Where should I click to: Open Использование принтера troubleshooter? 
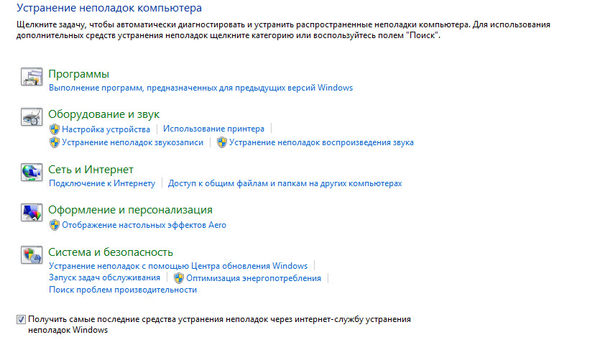213,129
